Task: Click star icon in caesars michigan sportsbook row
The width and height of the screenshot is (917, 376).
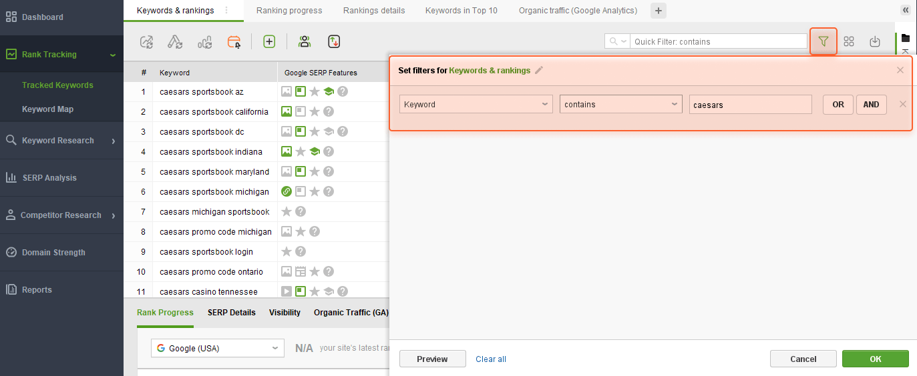Action: click(x=287, y=211)
